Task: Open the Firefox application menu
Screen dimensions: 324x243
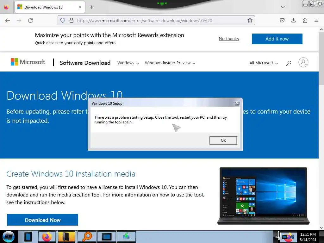Action: [x=316, y=20]
